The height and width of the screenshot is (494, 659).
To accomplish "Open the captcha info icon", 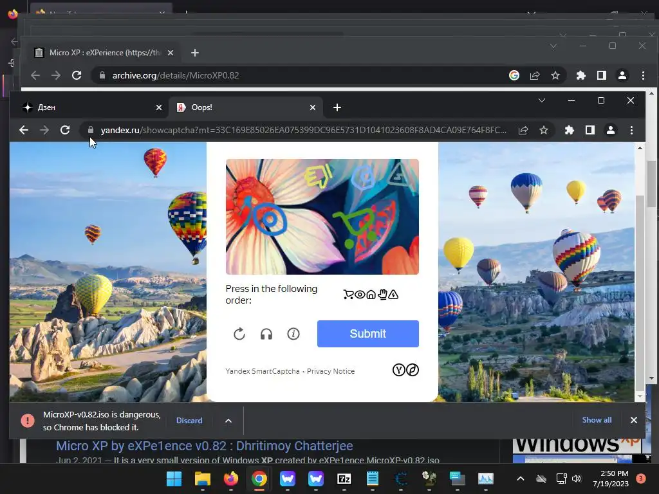I will [x=293, y=334].
